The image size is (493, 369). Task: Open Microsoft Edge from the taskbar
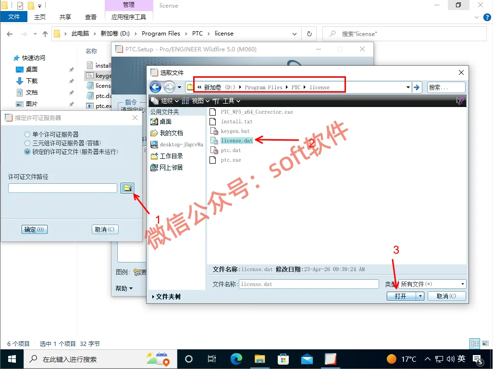(x=236, y=359)
